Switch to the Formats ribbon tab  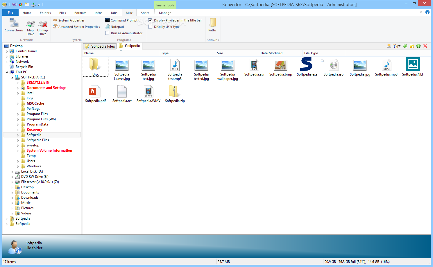[x=80, y=13]
